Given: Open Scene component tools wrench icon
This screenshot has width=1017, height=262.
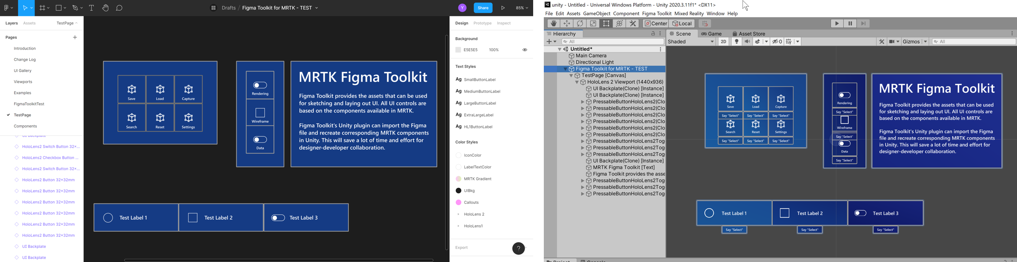Looking at the screenshot, I should [881, 42].
